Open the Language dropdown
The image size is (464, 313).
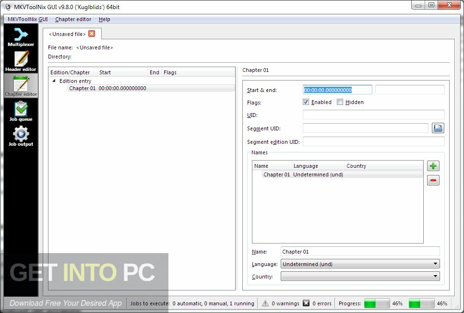(x=360, y=264)
